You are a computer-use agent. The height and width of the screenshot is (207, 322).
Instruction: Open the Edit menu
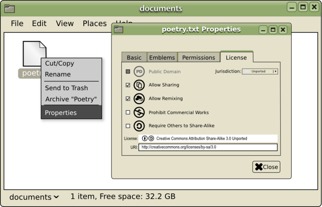pos(39,24)
